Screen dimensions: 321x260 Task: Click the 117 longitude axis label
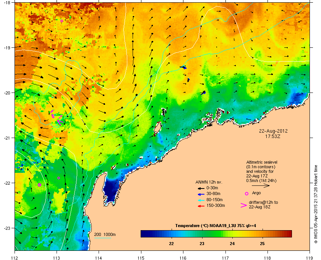pyautogui.click(x=225, y=258)
